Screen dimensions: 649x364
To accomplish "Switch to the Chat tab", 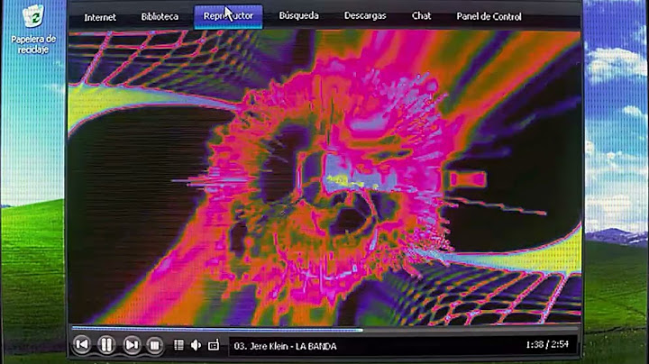I will point(421,15).
